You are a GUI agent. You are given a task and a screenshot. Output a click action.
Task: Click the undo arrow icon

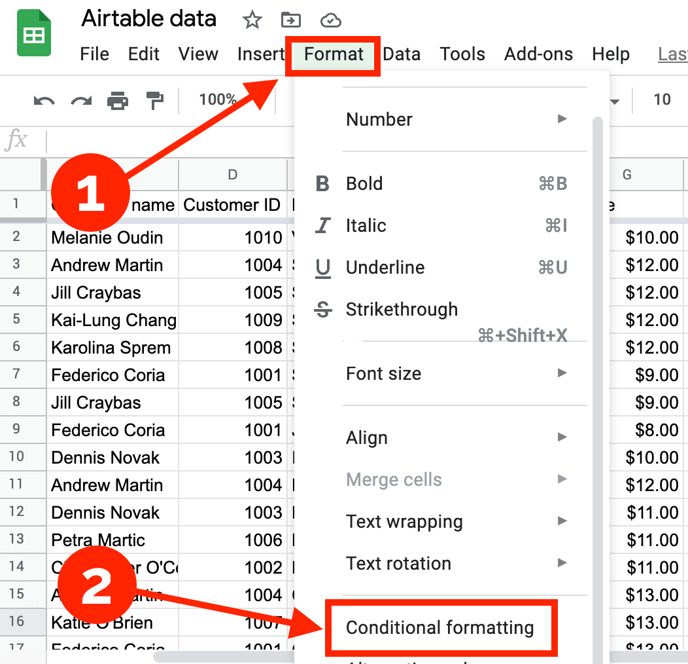pos(44,100)
